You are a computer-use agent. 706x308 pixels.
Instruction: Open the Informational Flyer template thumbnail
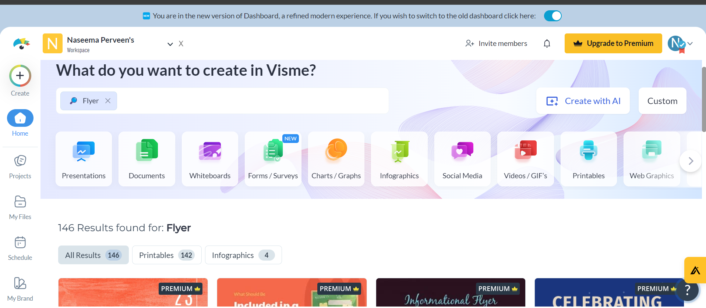[x=451, y=293]
